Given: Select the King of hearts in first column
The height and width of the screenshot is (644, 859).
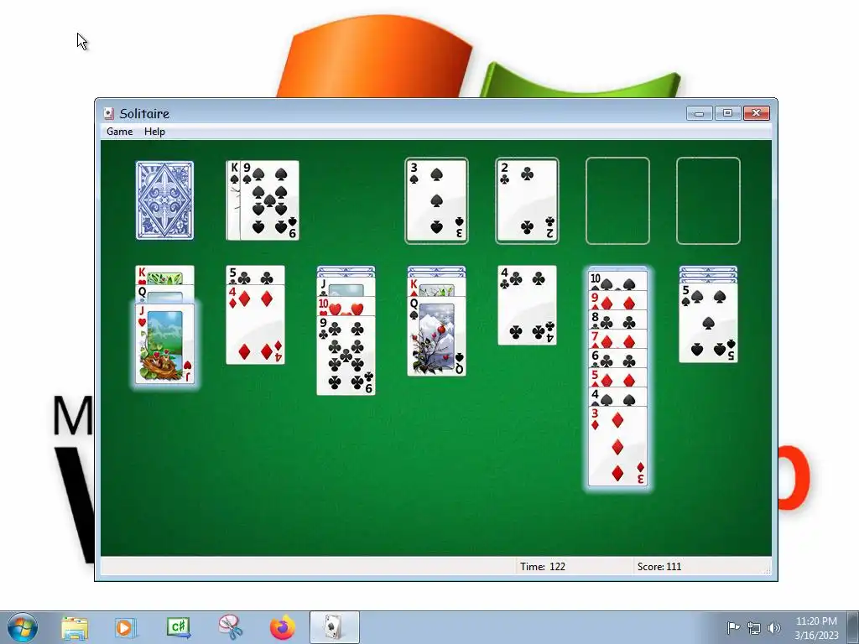Looking at the screenshot, I should pos(164,275).
